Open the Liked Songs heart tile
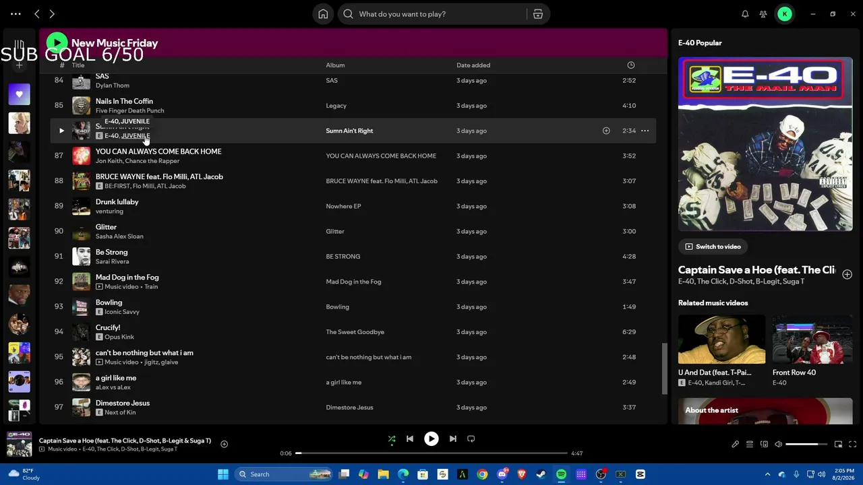Image resolution: width=863 pixels, height=485 pixels. click(20, 94)
